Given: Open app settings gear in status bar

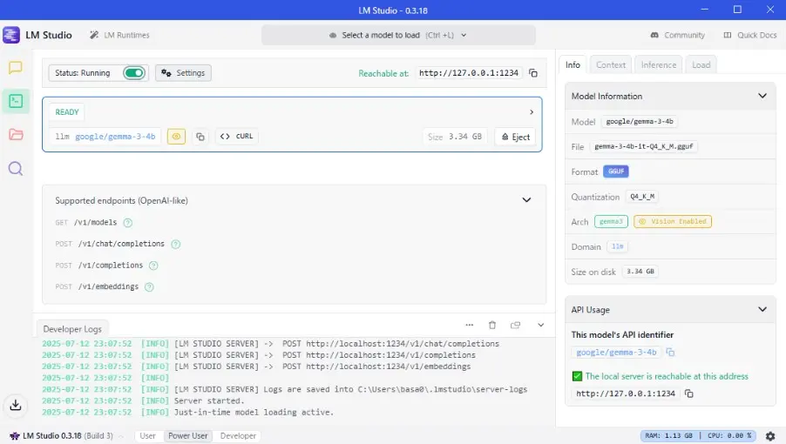Looking at the screenshot, I should pos(770,436).
